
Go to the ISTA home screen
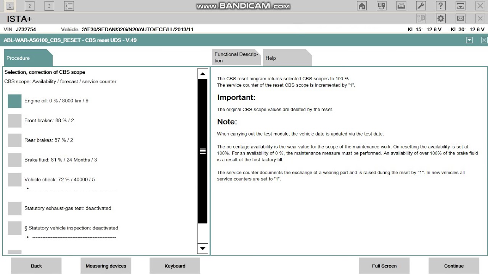(362, 6)
